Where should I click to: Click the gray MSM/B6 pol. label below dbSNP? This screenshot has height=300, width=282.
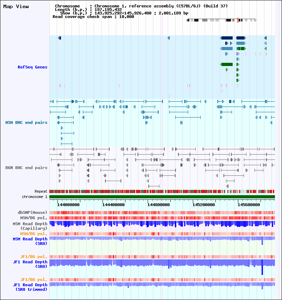click(x=33, y=218)
